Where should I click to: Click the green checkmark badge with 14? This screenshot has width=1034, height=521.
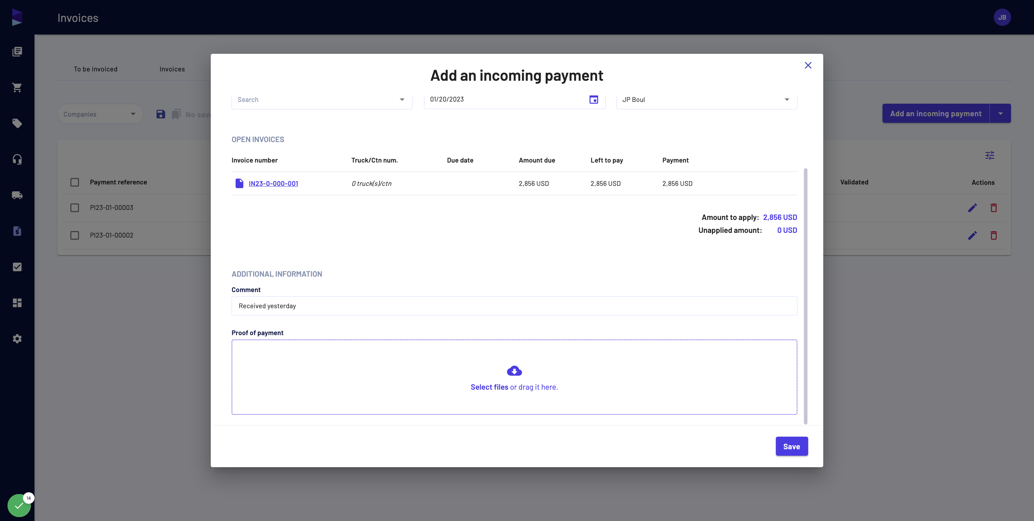(x=19, y=505)
